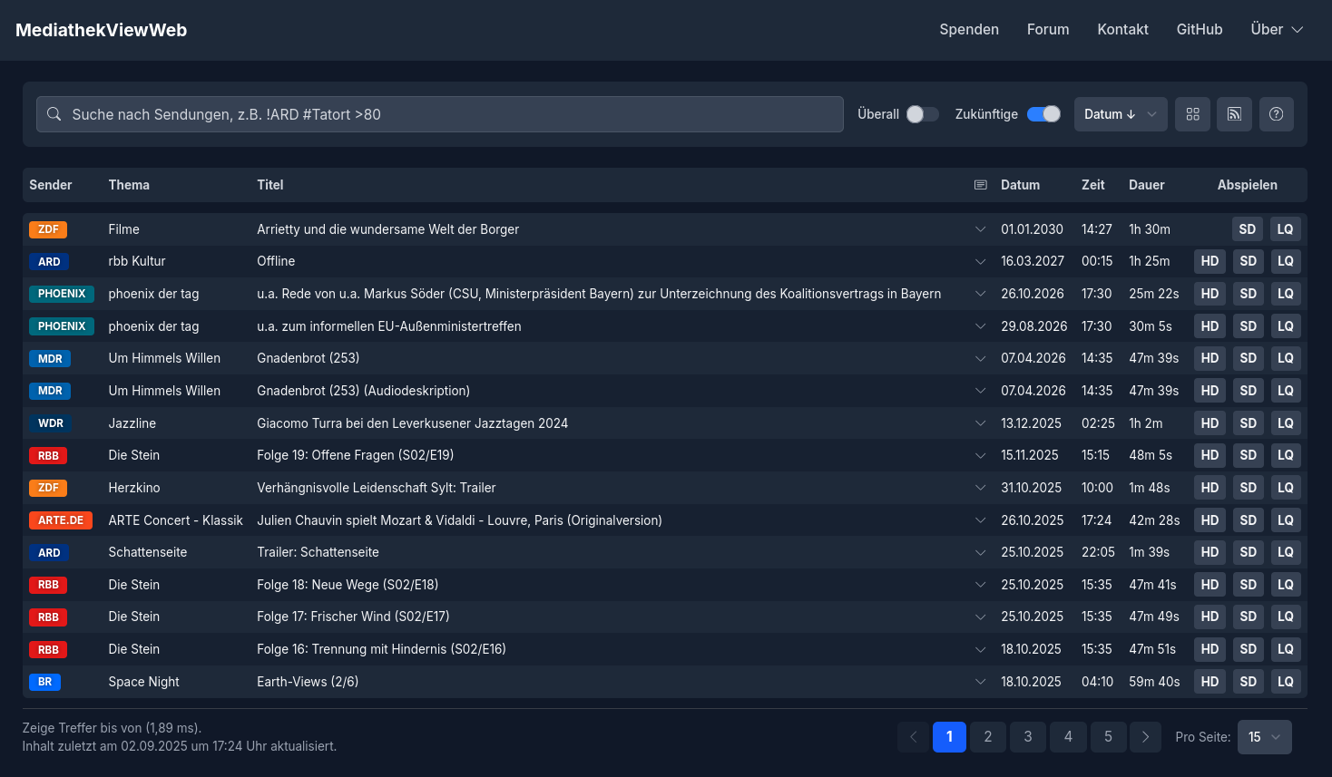Toggle the Zukünftige switch off
Image resolution: width=1332 pixels, height=777 pixels.
1043,114
